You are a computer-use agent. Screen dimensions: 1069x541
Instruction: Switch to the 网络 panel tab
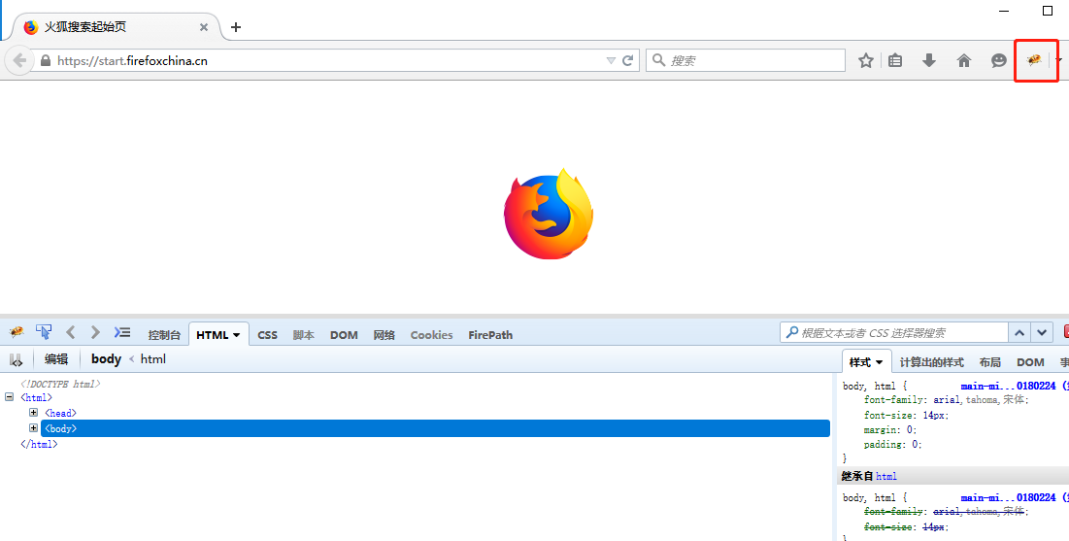click(x=384, y=335)
